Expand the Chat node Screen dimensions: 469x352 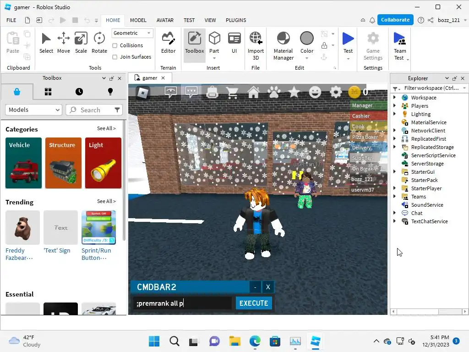pos(394,213)
